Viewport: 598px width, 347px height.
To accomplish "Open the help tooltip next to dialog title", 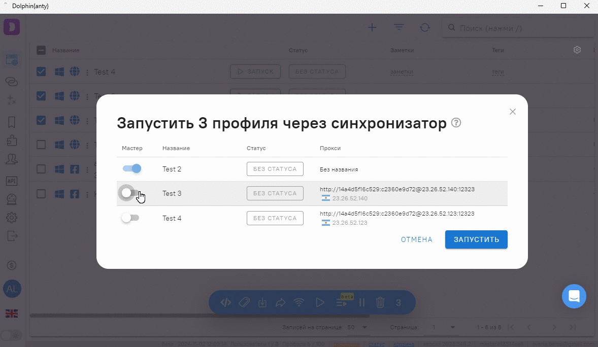I will point(455,122).
